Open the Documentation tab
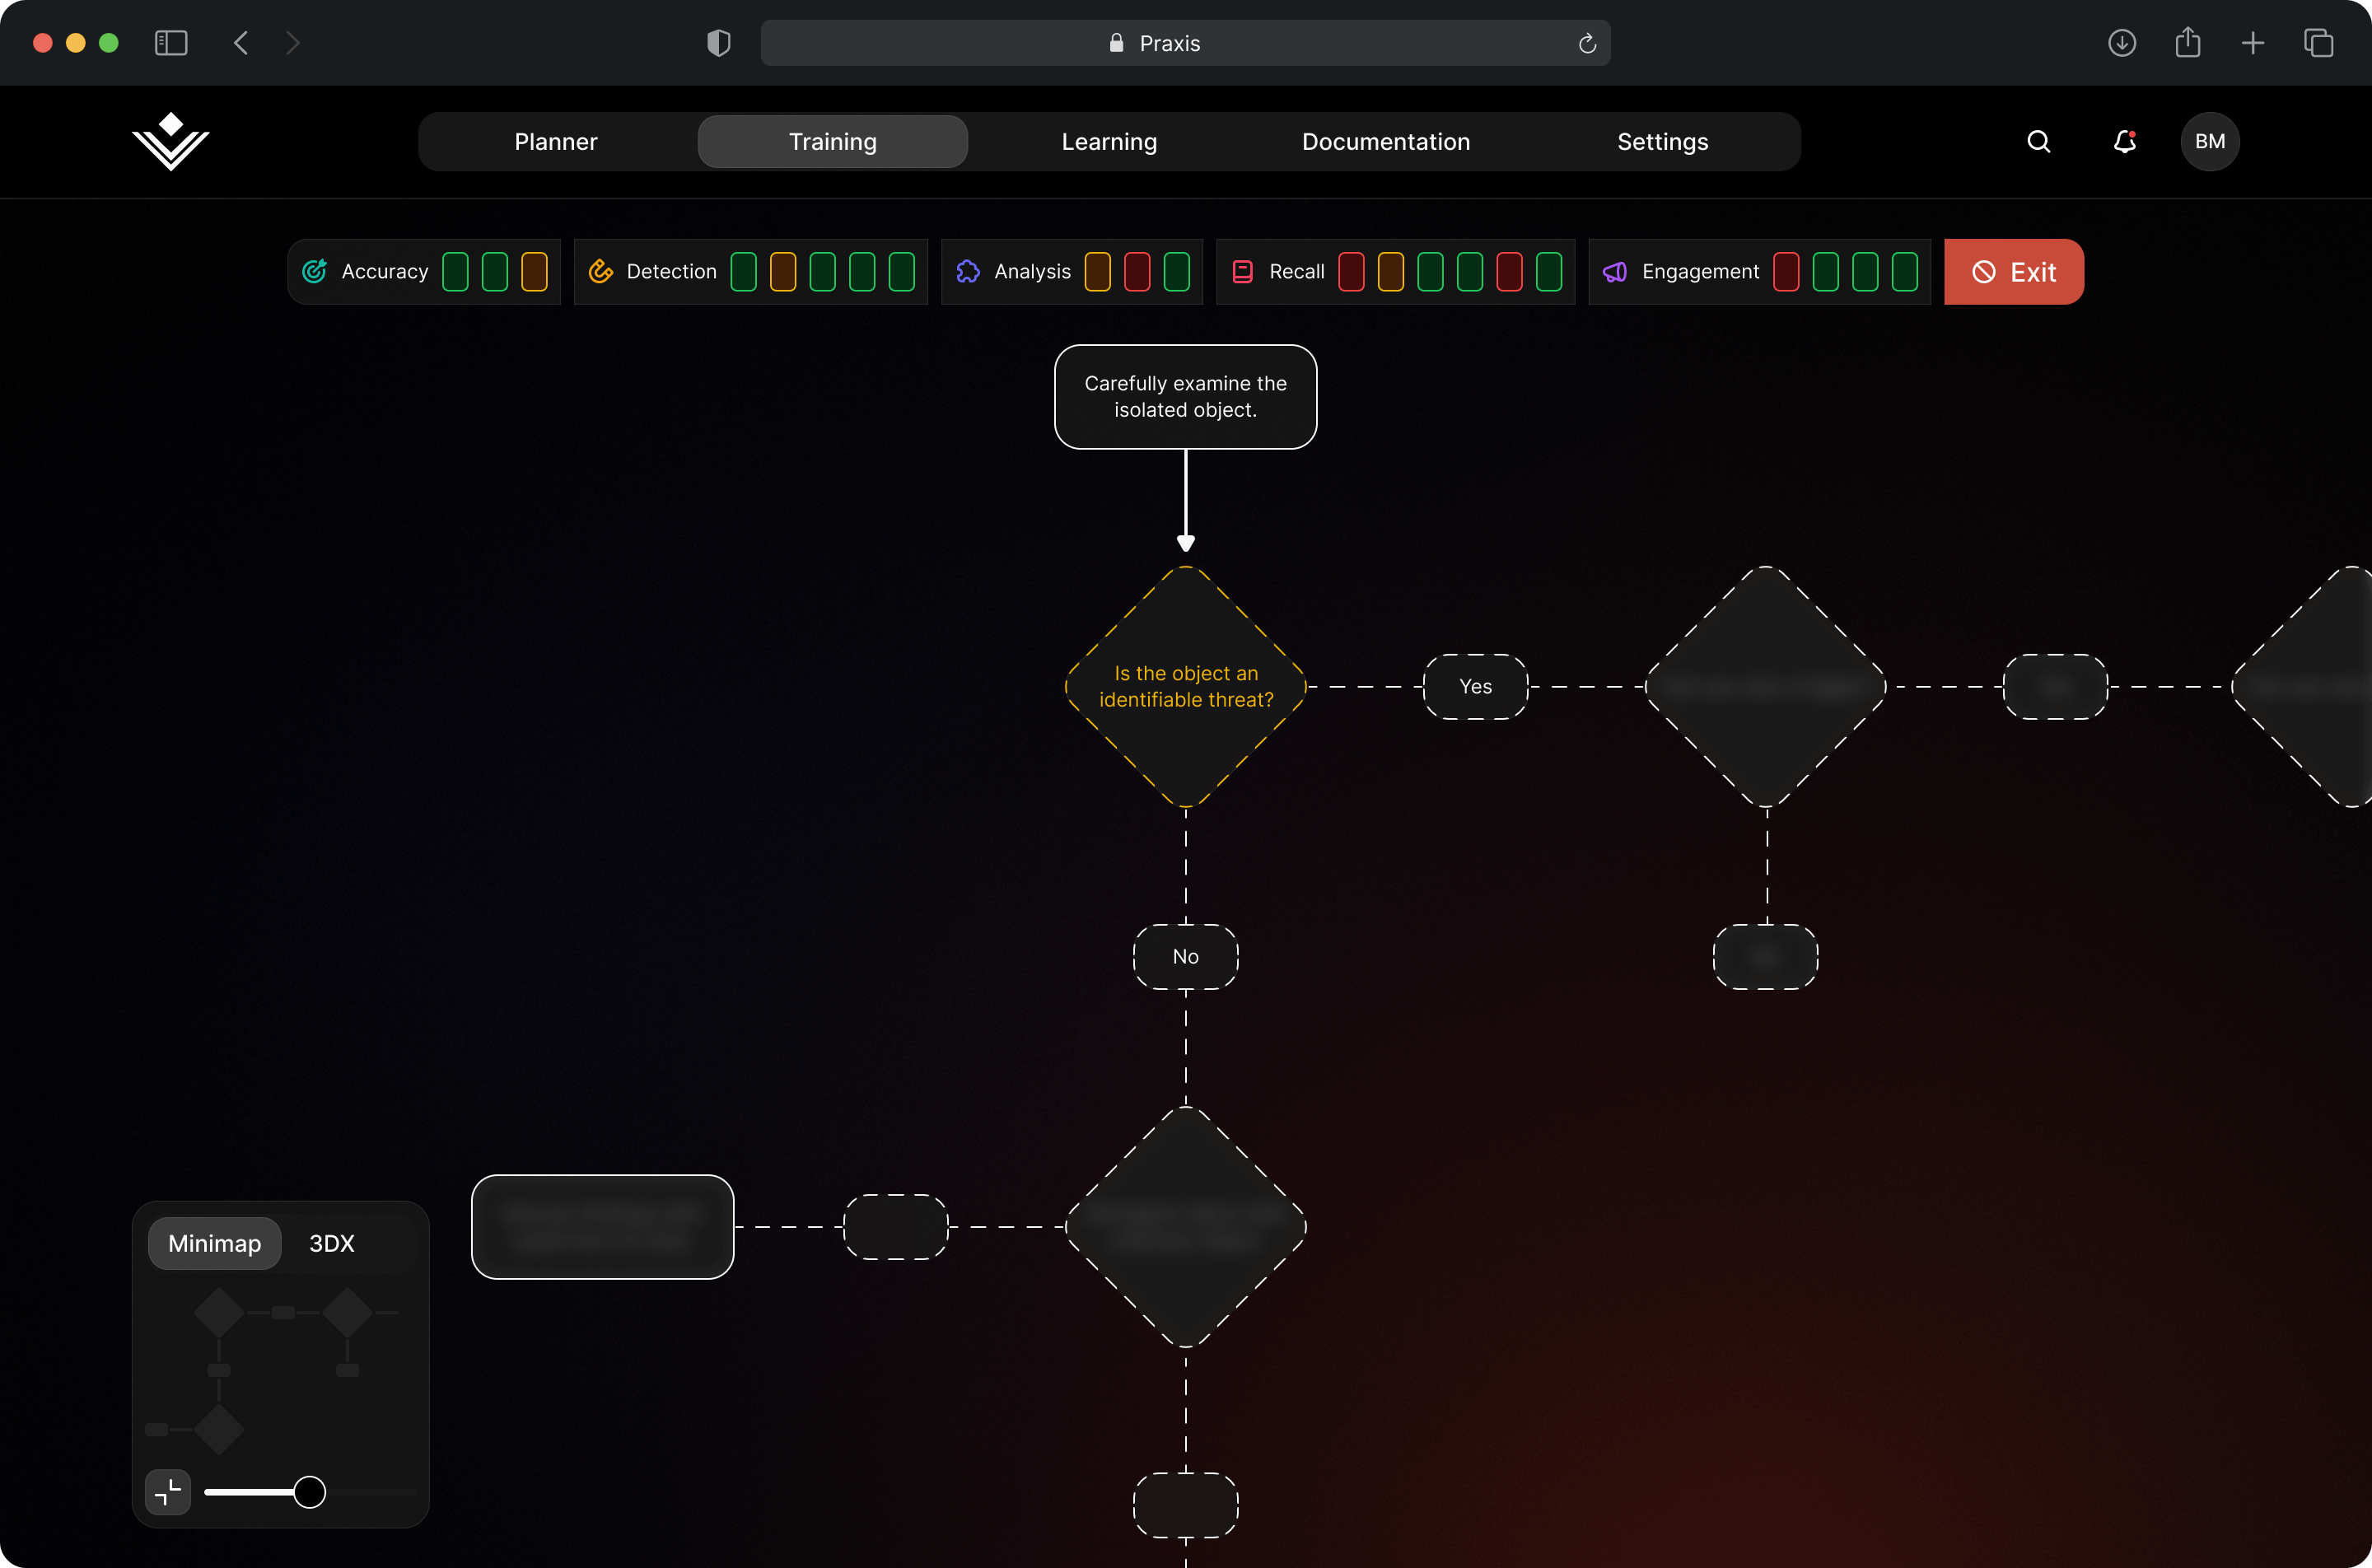 point(1385,142)
